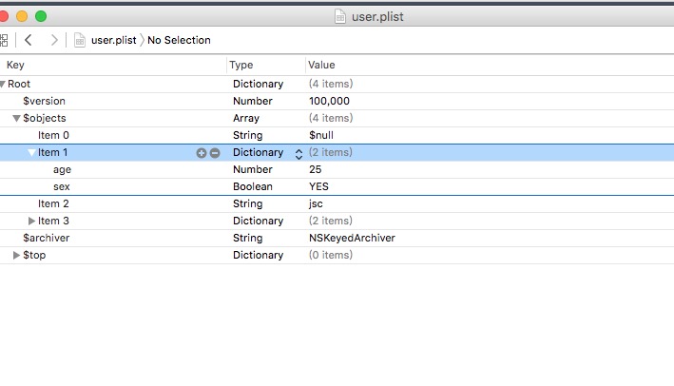Click the document icon in title bar
This screenshot has height=386, width=674.
point(340,16)
